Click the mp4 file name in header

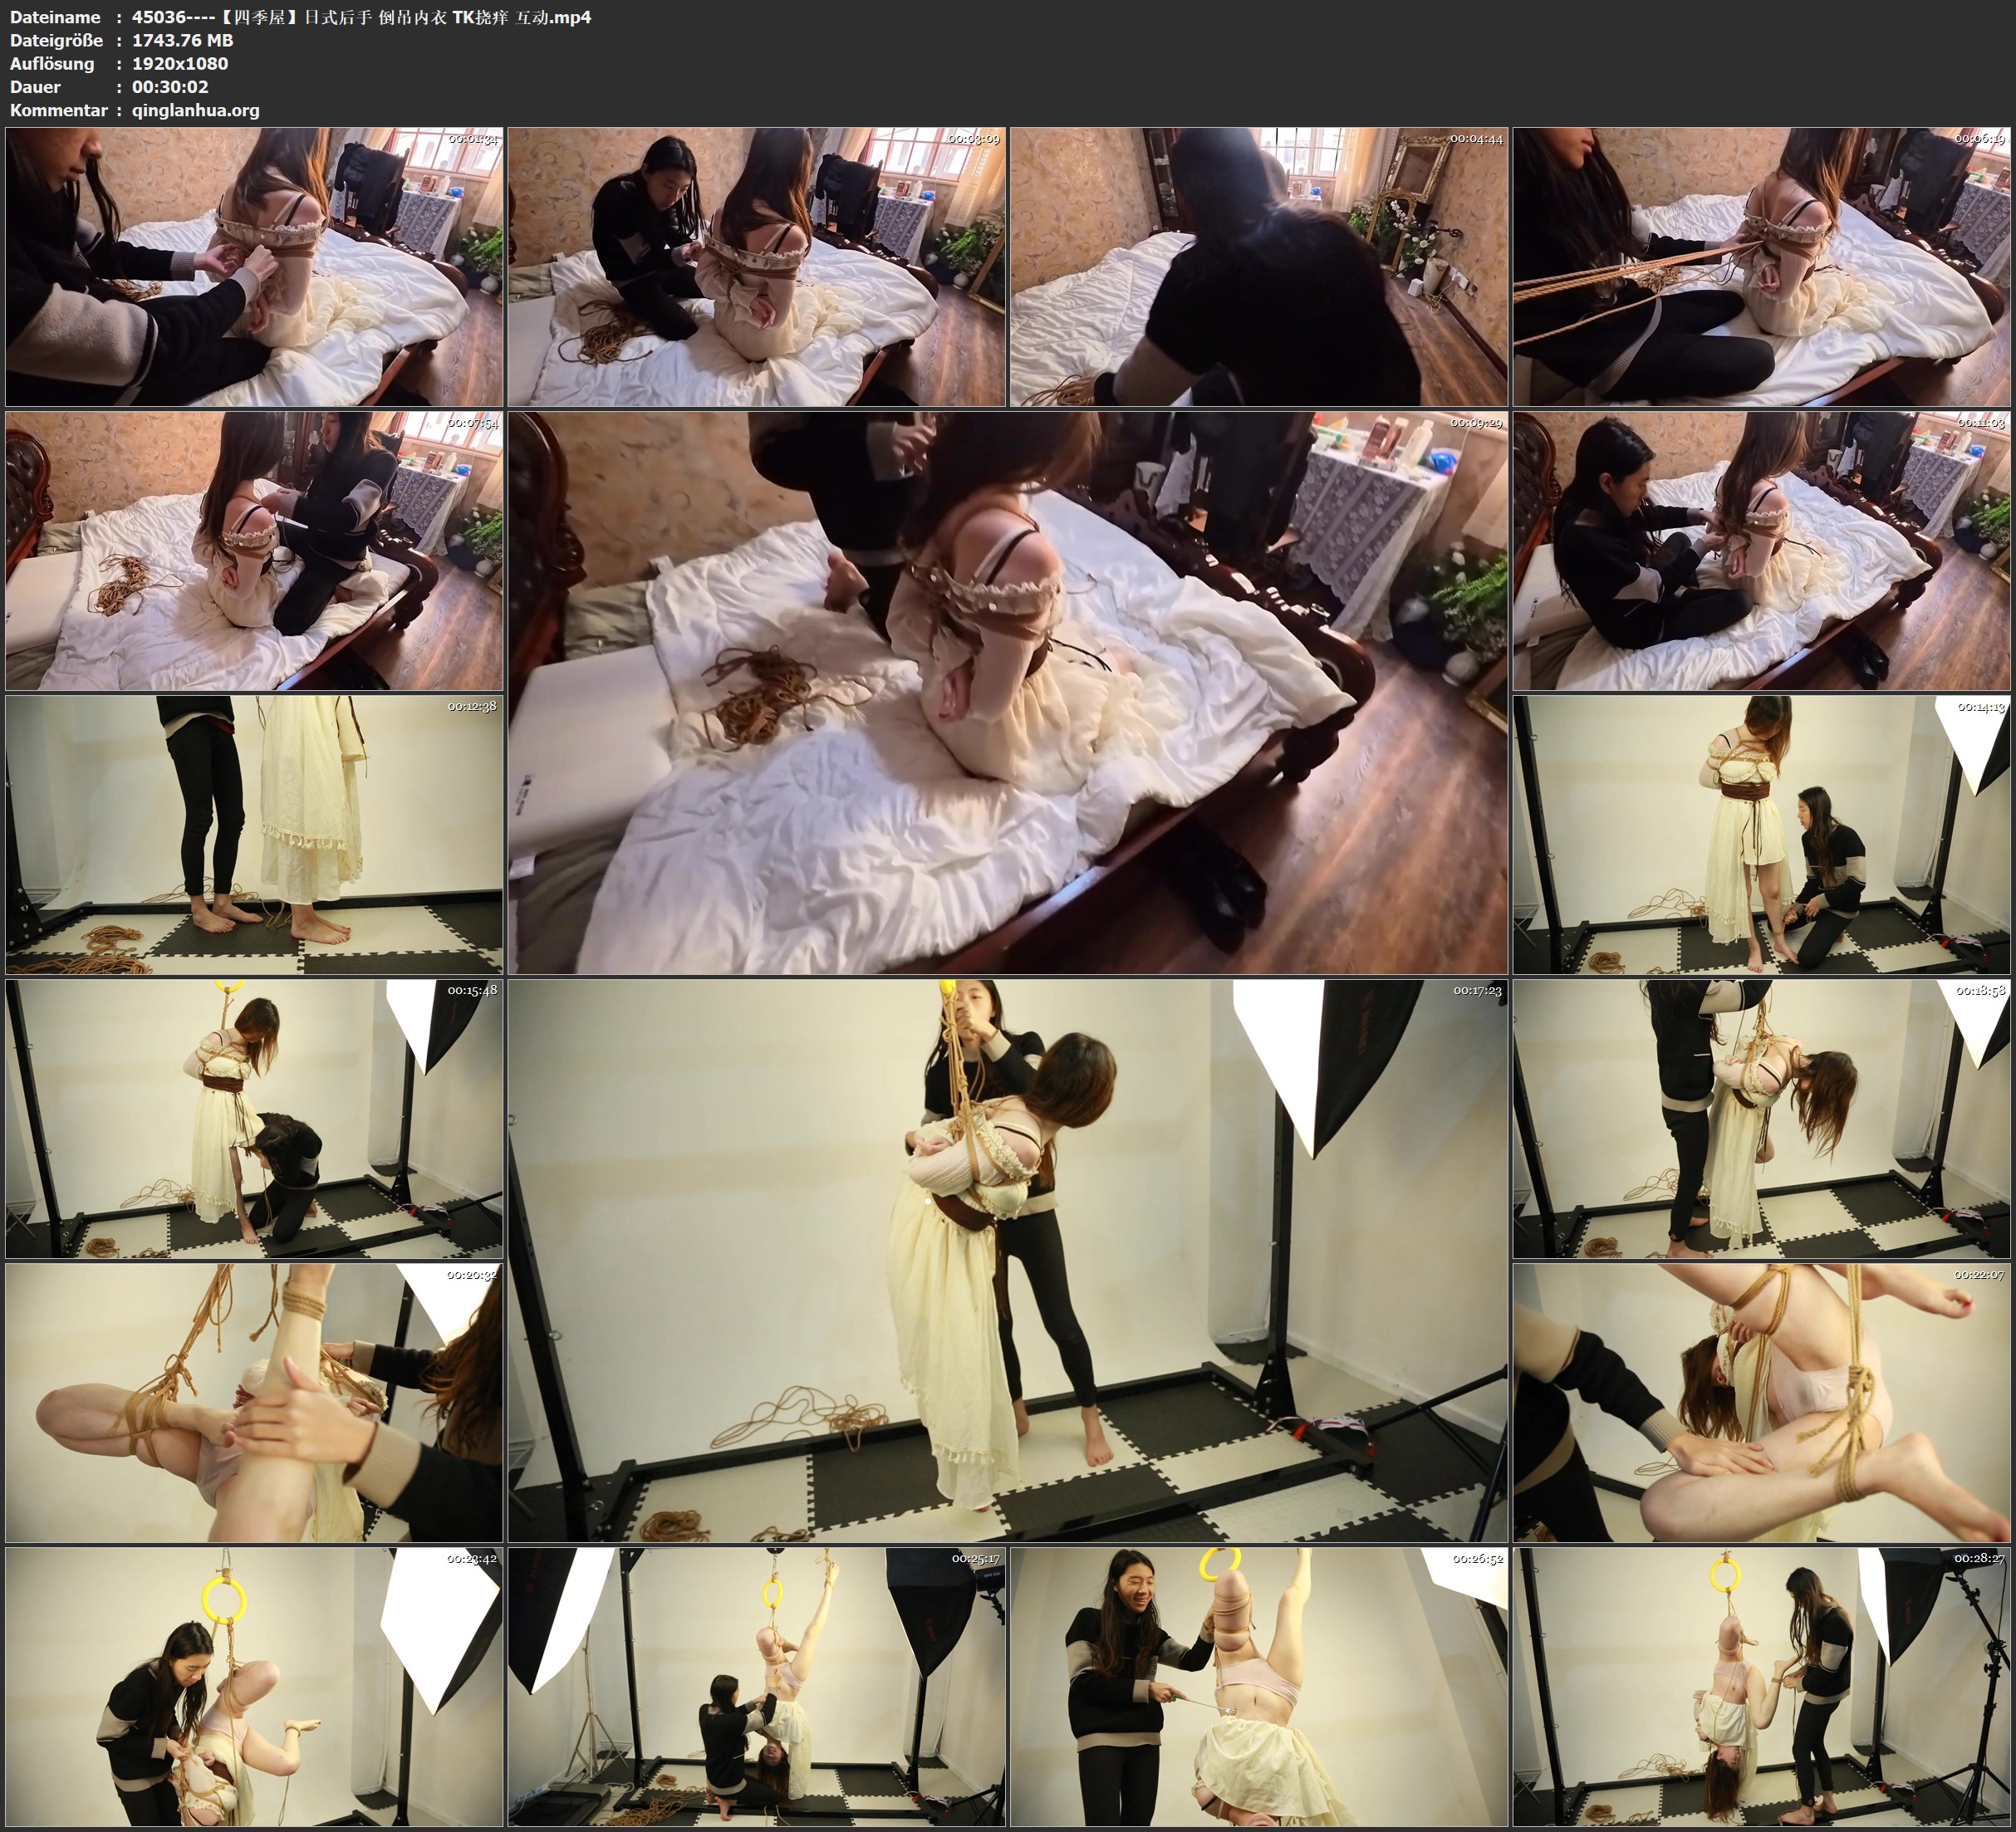click(x=361, y=17)
